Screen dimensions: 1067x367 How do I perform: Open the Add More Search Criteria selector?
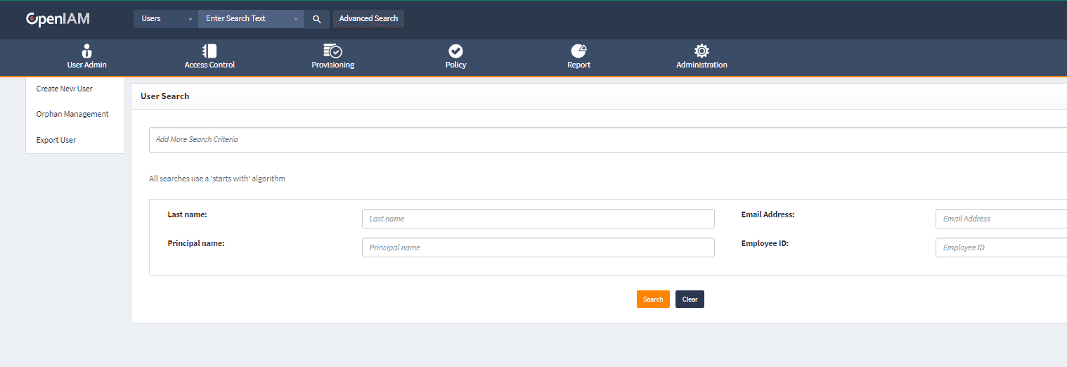pos(604,140)
